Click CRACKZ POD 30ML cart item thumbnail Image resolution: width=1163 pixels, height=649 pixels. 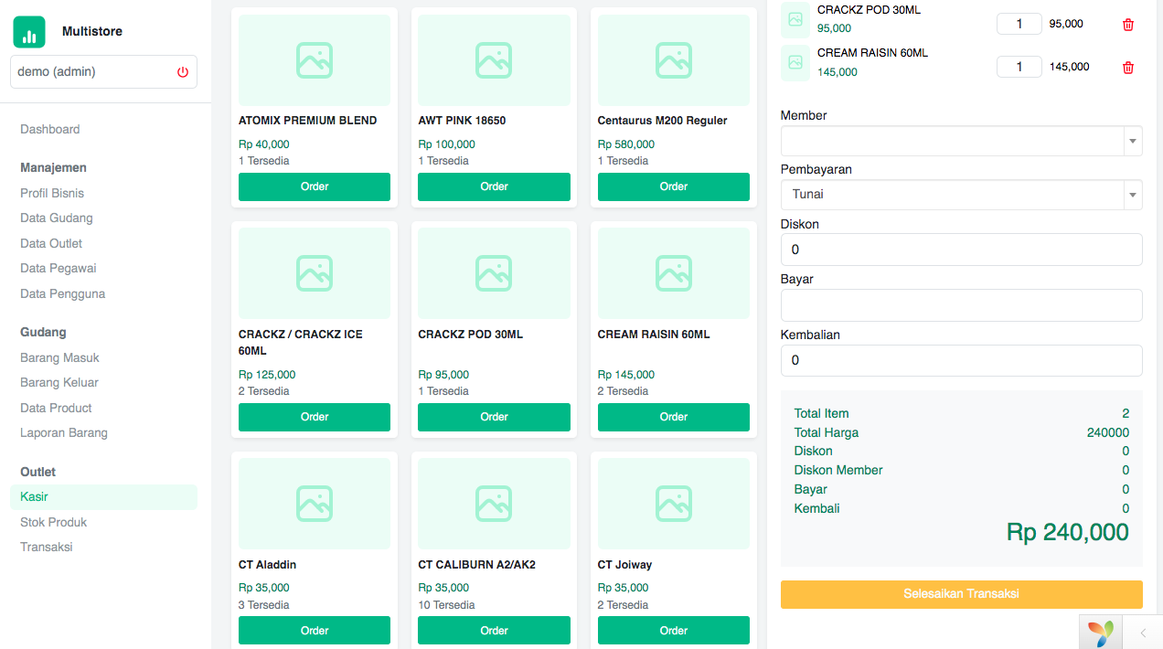[795, 19]
